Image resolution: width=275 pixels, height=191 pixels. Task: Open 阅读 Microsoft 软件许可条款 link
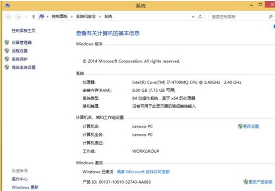pyautogui.click(x=143, y=172)
